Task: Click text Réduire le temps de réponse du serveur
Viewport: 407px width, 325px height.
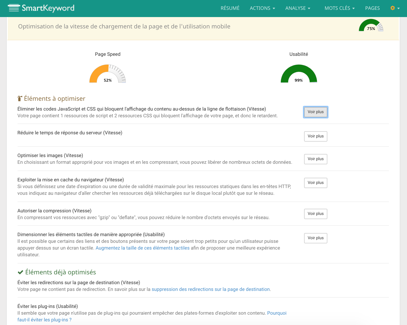Action: click(70, 133)
